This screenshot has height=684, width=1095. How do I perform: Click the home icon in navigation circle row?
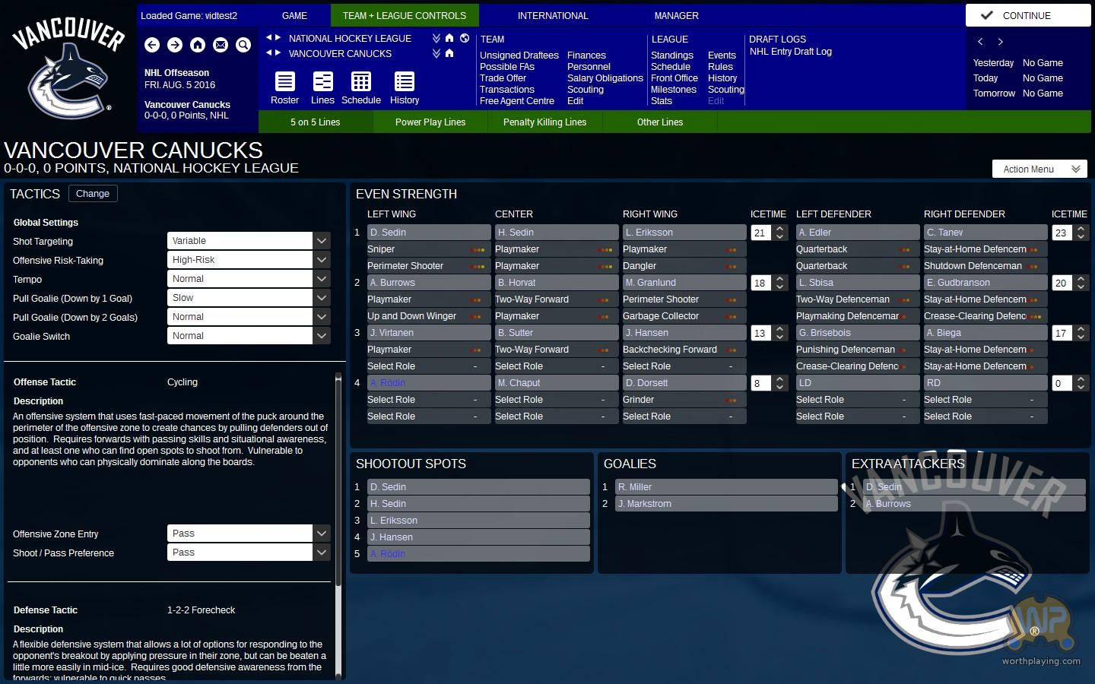198,46
